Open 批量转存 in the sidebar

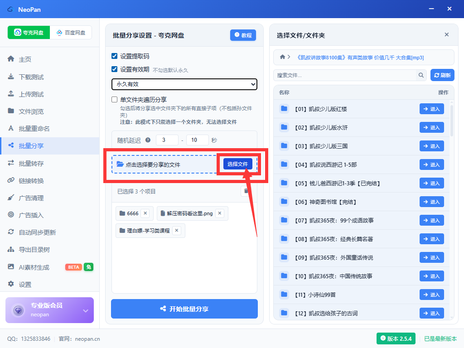click(x=50, y=163)
